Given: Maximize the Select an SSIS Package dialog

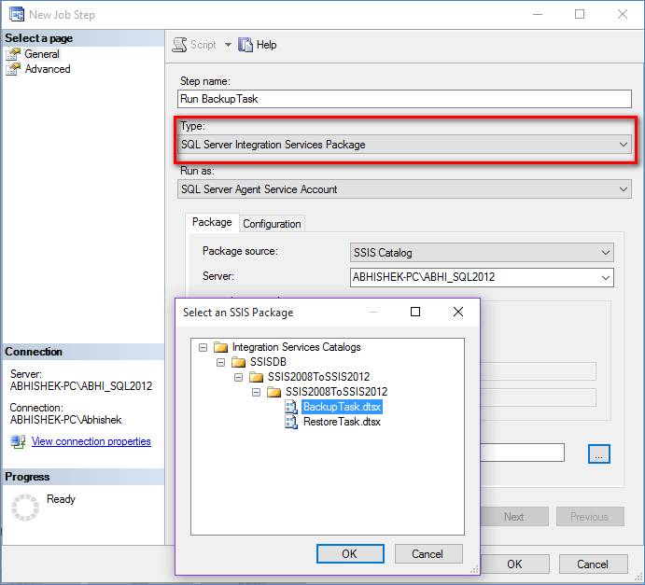Looking at the screenshot, I should click(x=415, y=312).
